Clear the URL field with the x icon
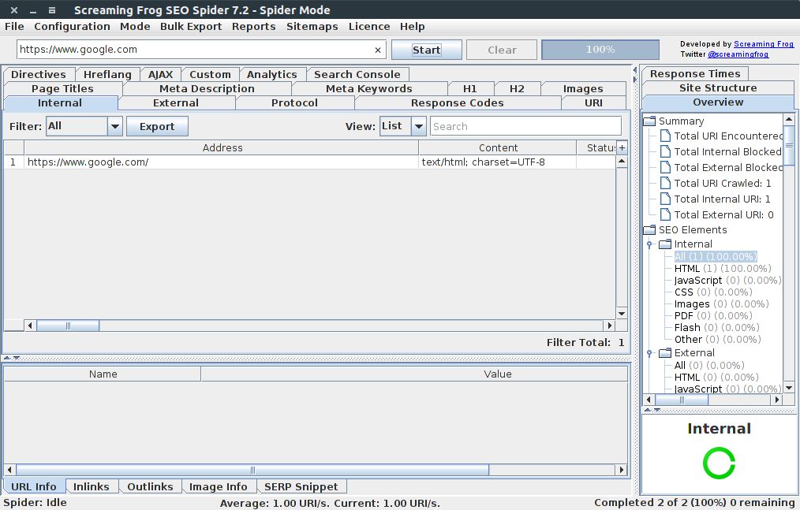The image size is (800, 510). 378,50
